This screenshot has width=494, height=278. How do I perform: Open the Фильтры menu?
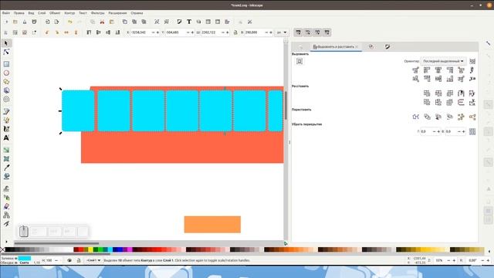tap(98, 13)
